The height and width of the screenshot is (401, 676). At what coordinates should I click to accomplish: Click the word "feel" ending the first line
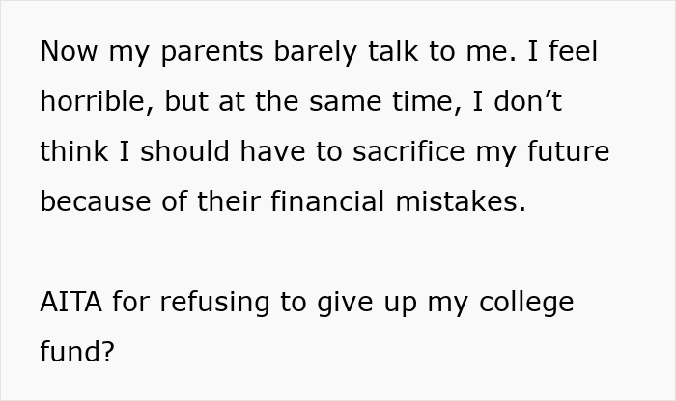573,50
